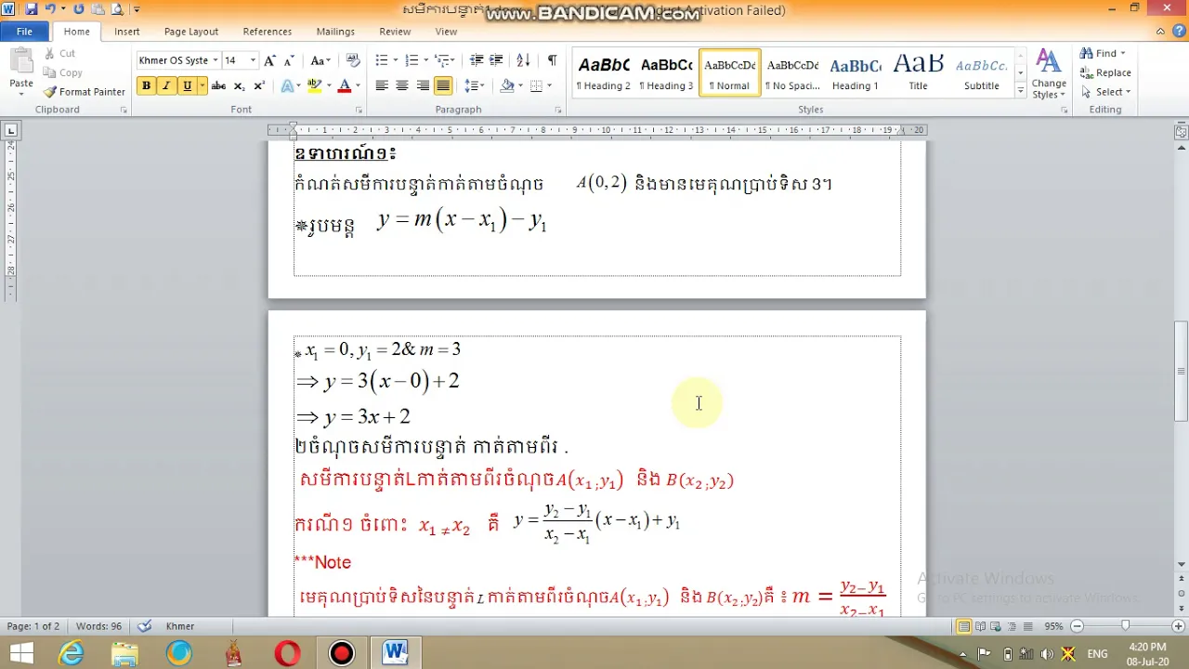The image size is (1189, 669).
Task: Open the Change Case dropdown
Action: 320,60
